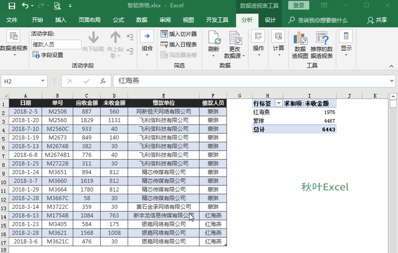Open the ribbon display options icon

coord(324,5)
